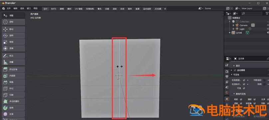This screenshot has width=269, height=120.
Task: Open the render properties tab
Action: (x=227, y=71)
